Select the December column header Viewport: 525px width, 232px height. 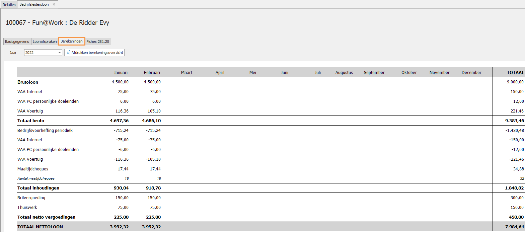click(x=471, y=72)
